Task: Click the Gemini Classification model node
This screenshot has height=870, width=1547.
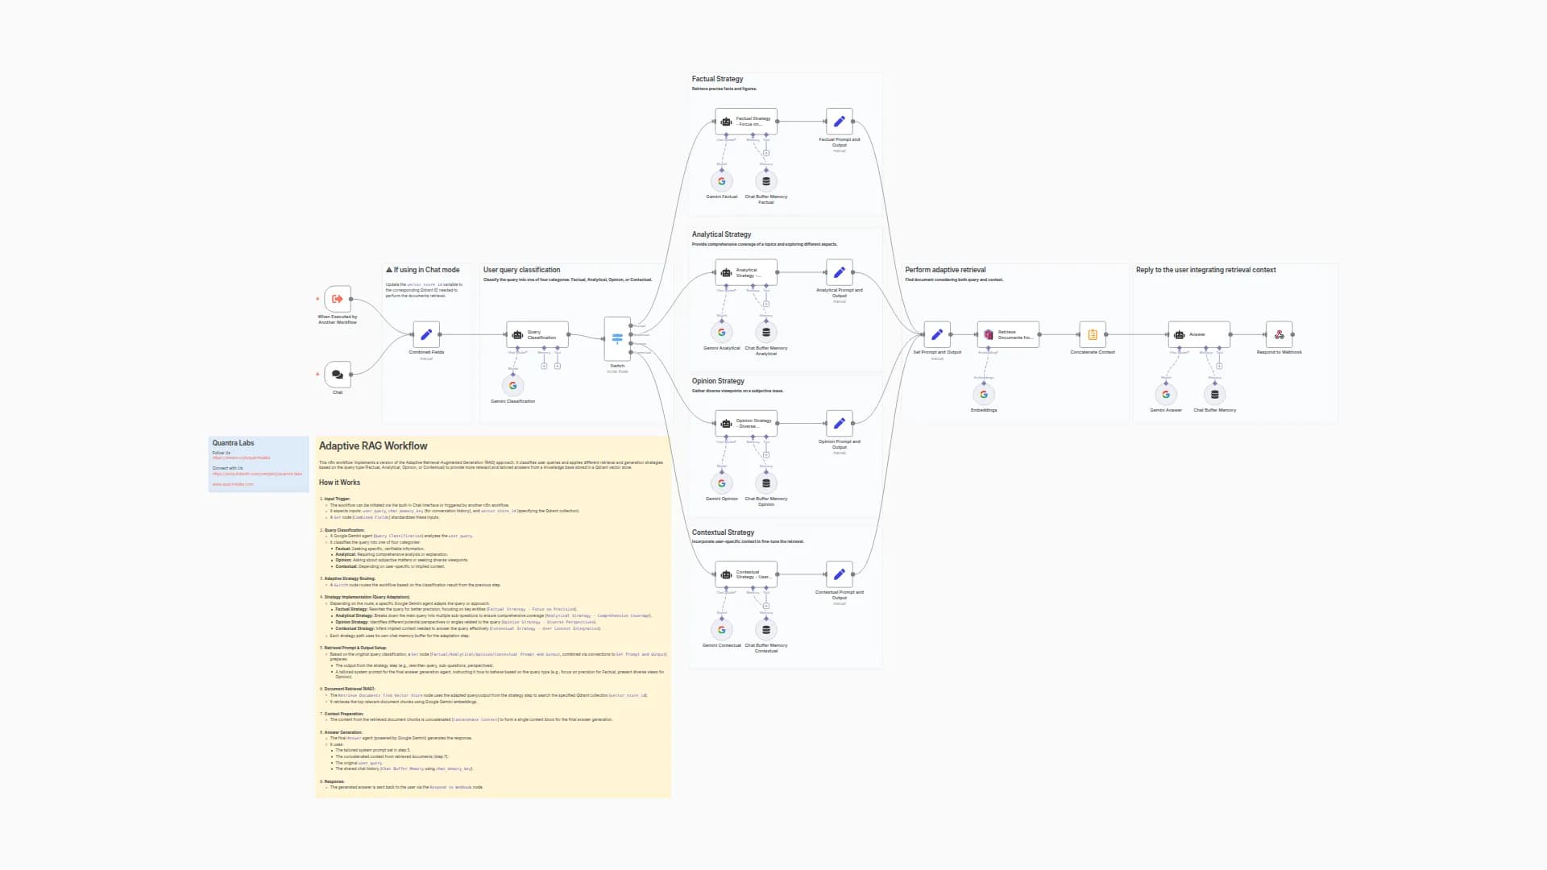Action: point(512,386)
